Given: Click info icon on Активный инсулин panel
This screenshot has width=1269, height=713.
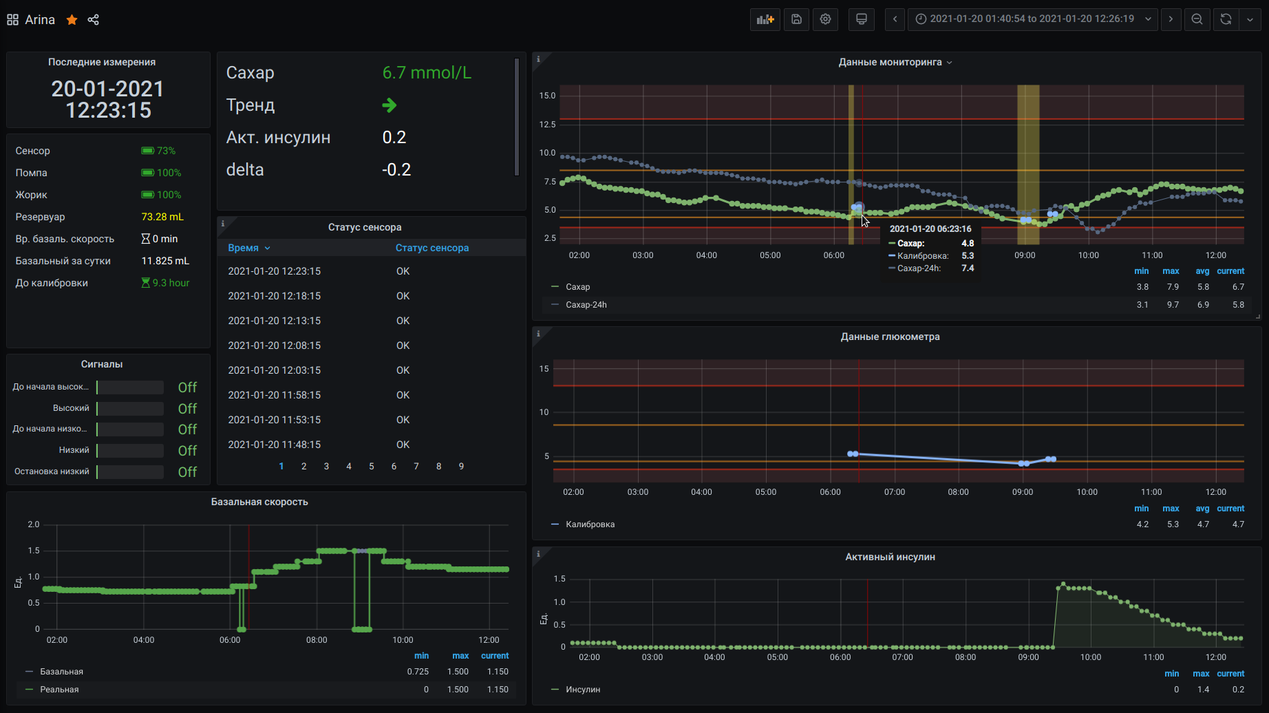Looking at the screenshot, I should 538,553.
